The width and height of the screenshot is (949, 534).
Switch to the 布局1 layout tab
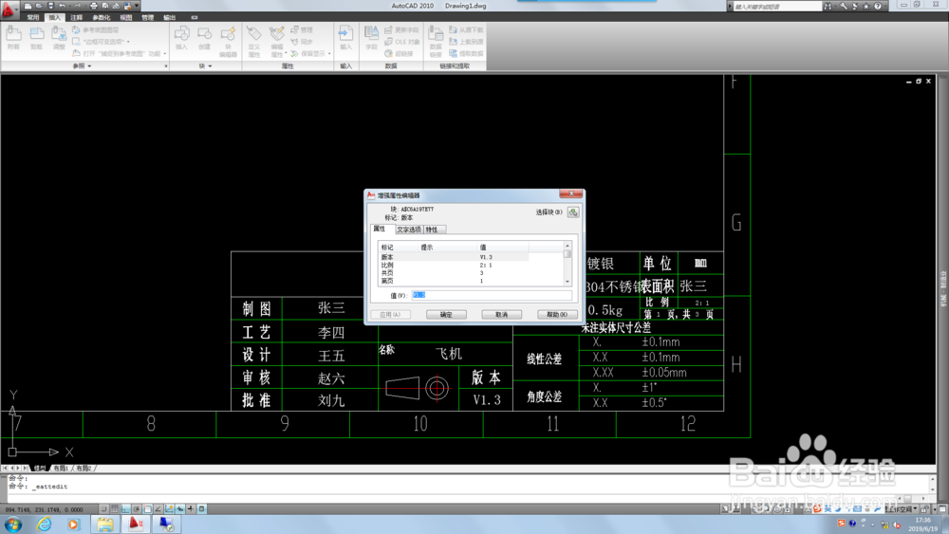pyautogui.click(x=61, y=469)
